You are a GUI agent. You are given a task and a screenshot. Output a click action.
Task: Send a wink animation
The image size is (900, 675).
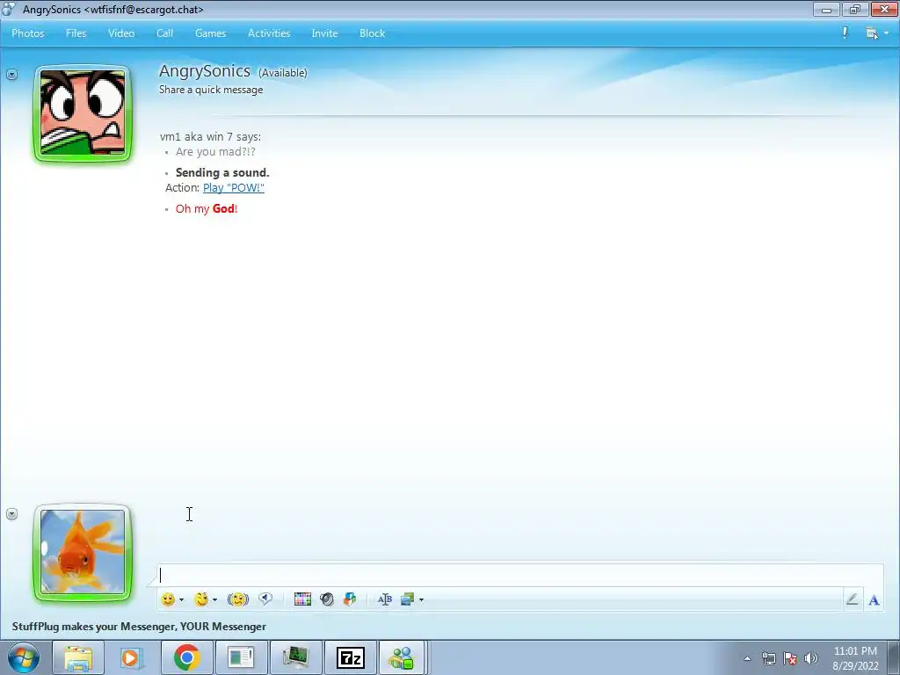click(201, 599)
